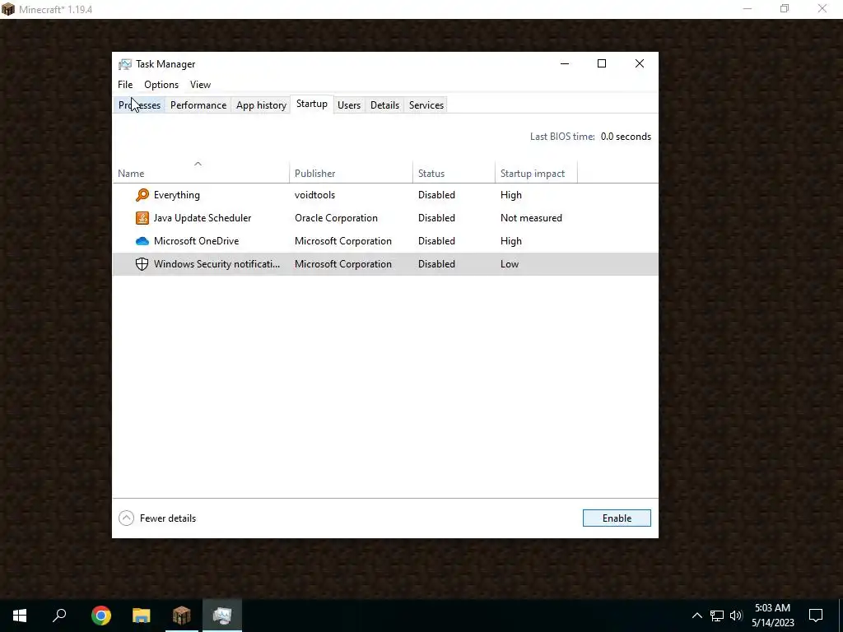Screen dimensions: 843x632
Task: Sort by Publisher column header
Action: pos(351,173)
